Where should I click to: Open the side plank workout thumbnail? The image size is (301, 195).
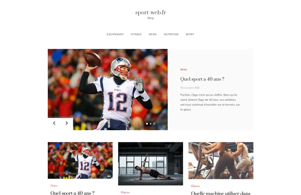point(150,164)
